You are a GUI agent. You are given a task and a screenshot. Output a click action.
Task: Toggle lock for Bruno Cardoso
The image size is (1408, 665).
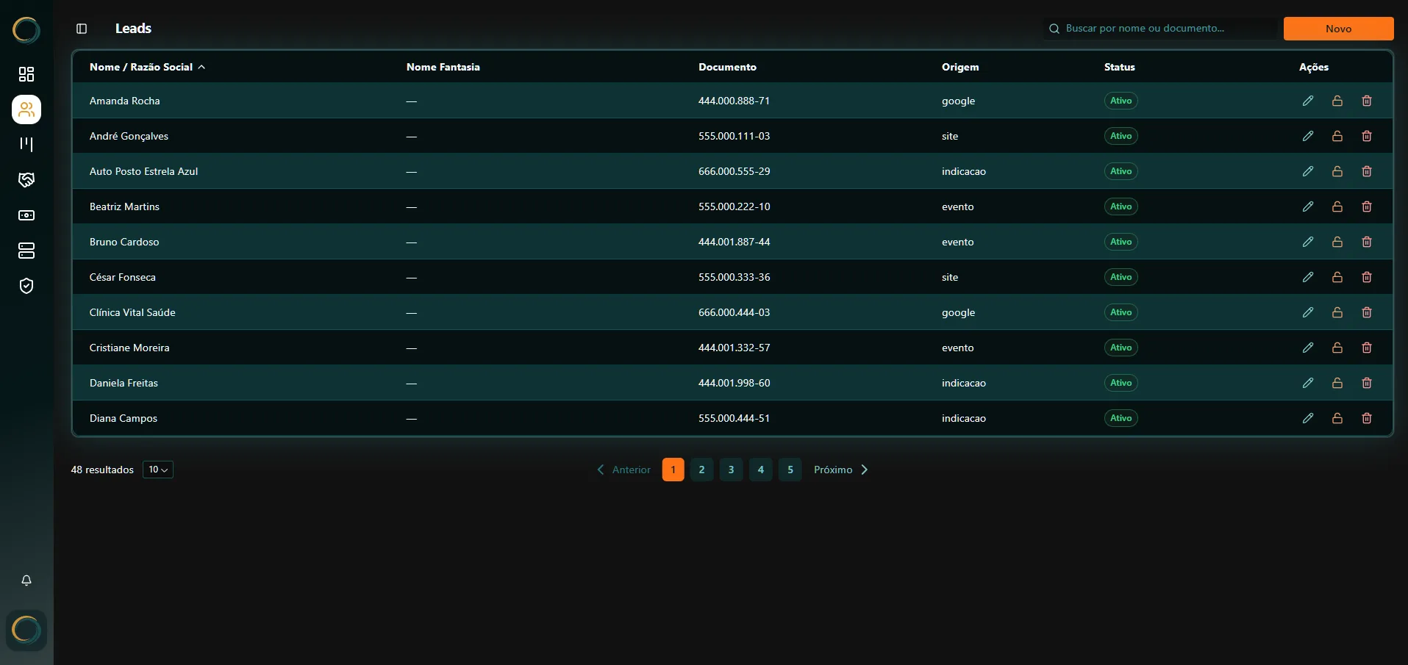click(x=1337, y=242)
